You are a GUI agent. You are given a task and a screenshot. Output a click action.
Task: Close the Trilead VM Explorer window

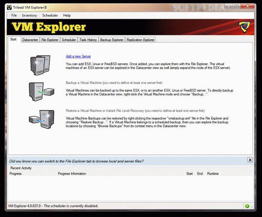[x=248, y=6]
